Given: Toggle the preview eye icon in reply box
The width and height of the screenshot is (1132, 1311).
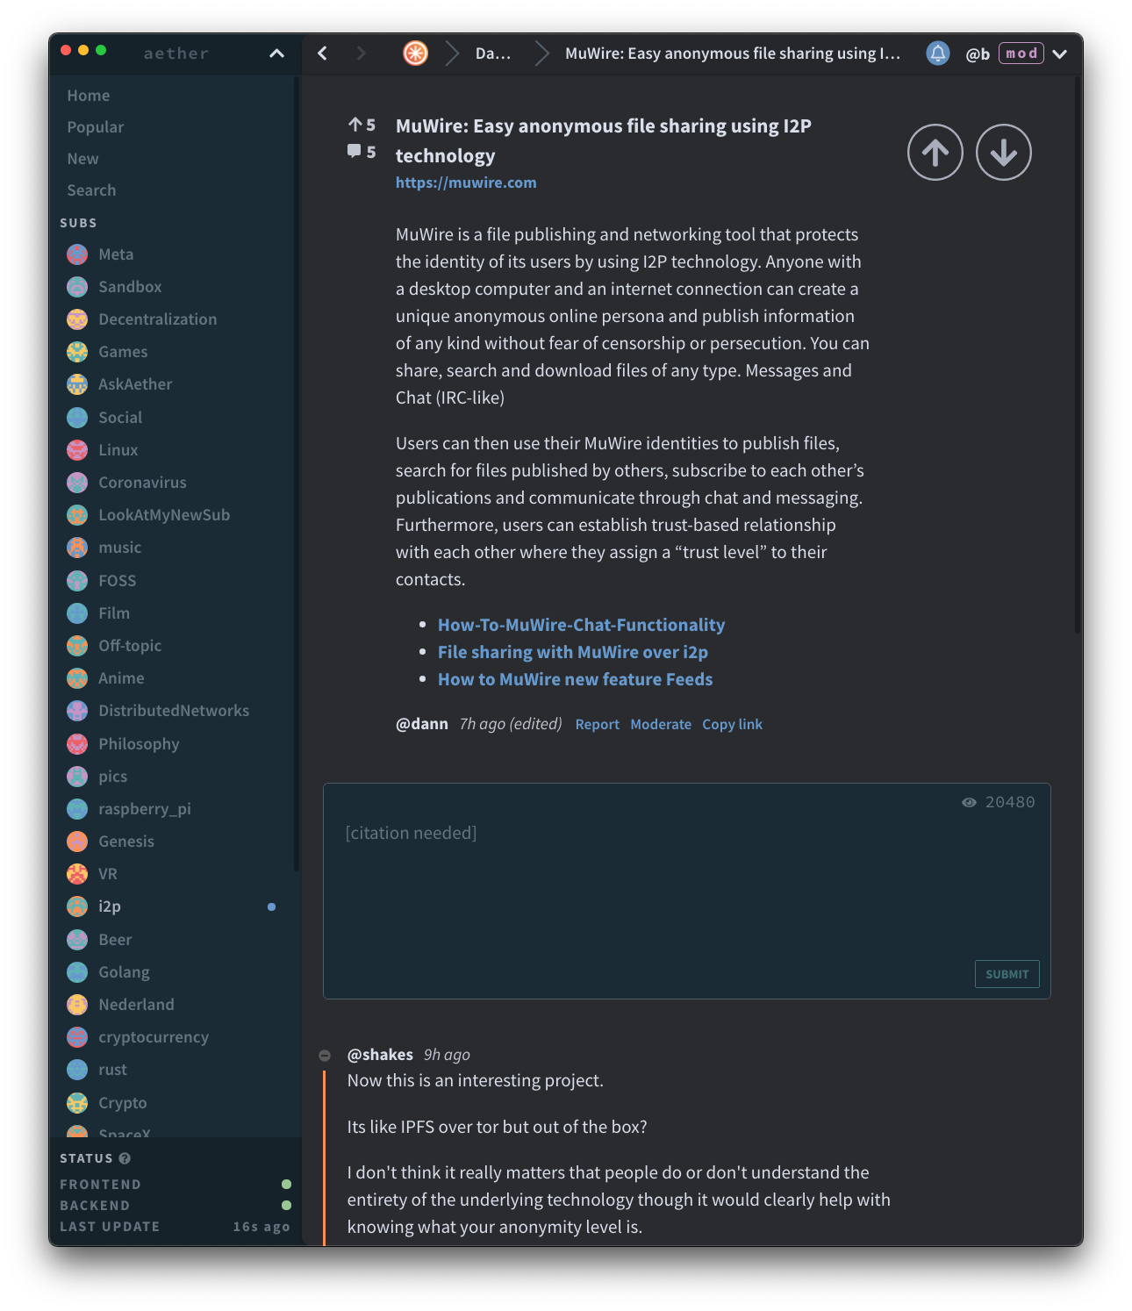Looking at the screenshot, I should coord(969,802).
